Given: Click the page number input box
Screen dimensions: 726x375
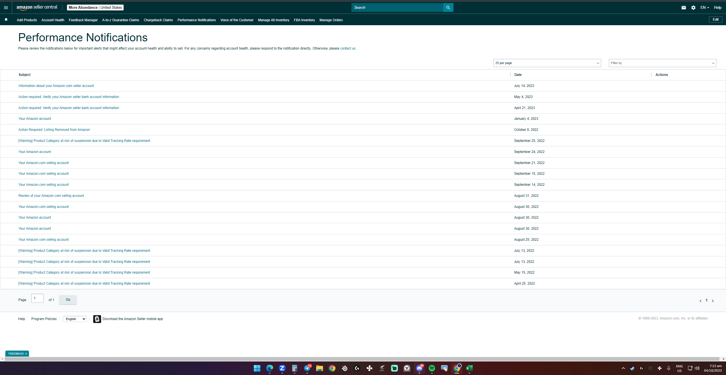Looking at the screenshot, I should (37, 298).
